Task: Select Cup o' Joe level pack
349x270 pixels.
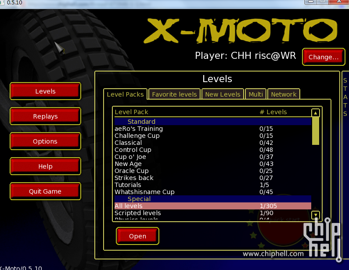Action: pos(213,157)
